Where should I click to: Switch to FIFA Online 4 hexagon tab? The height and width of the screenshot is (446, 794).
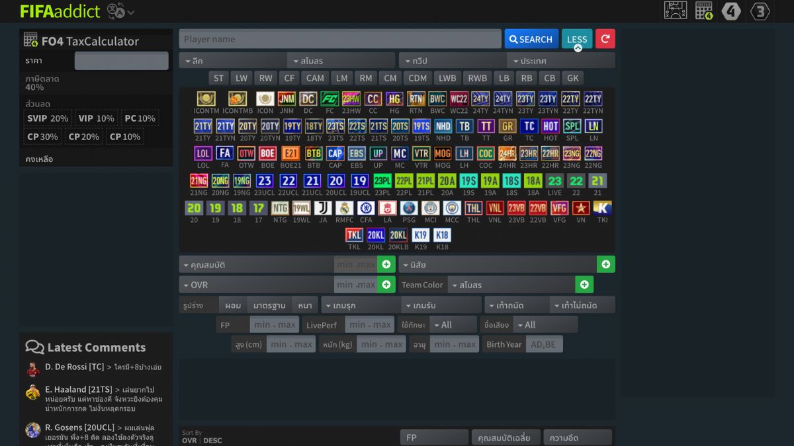tap(731, 11)
